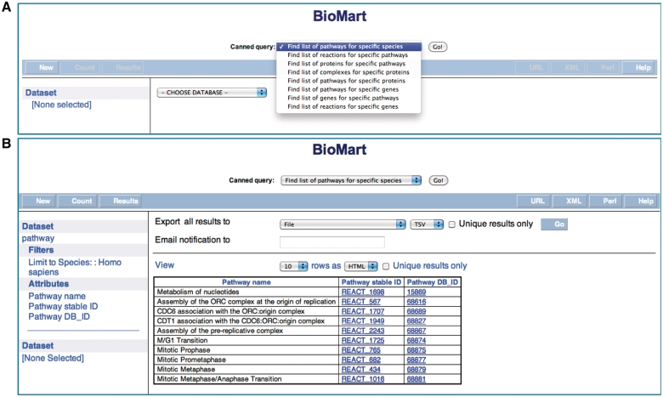
Task: Click Help button in panel A toolbar
Action: (x=638, y=68)
